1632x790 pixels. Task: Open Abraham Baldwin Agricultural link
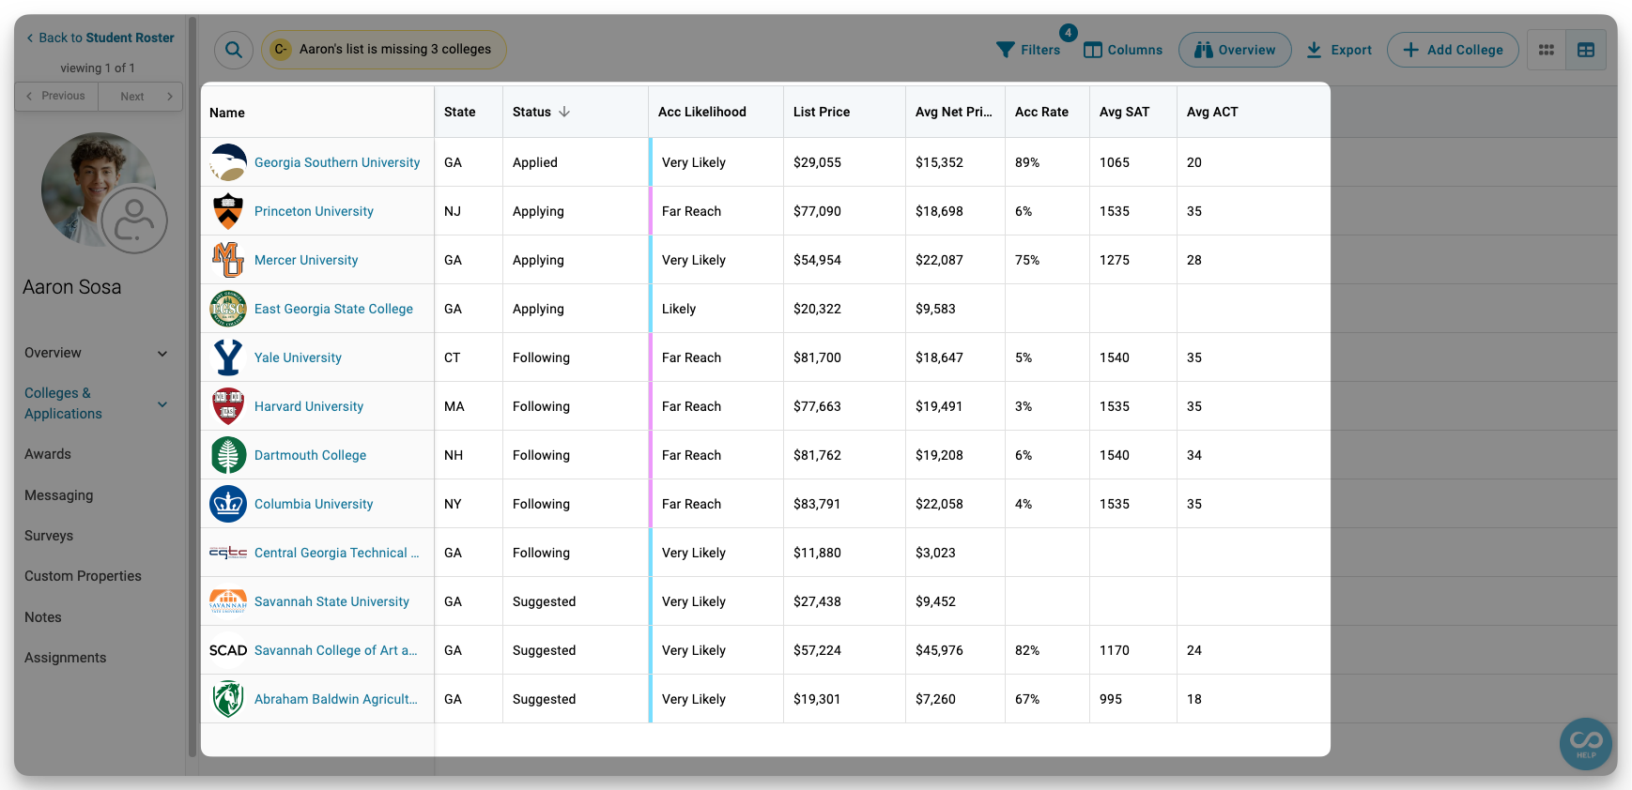336,699
